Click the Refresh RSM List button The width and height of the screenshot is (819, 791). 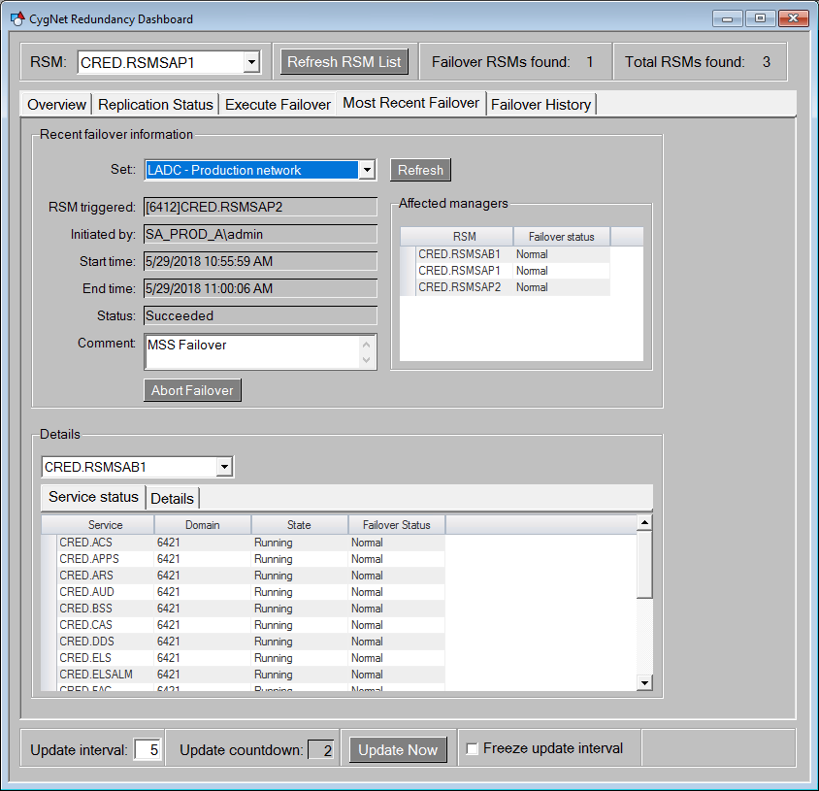pos(344,62)
